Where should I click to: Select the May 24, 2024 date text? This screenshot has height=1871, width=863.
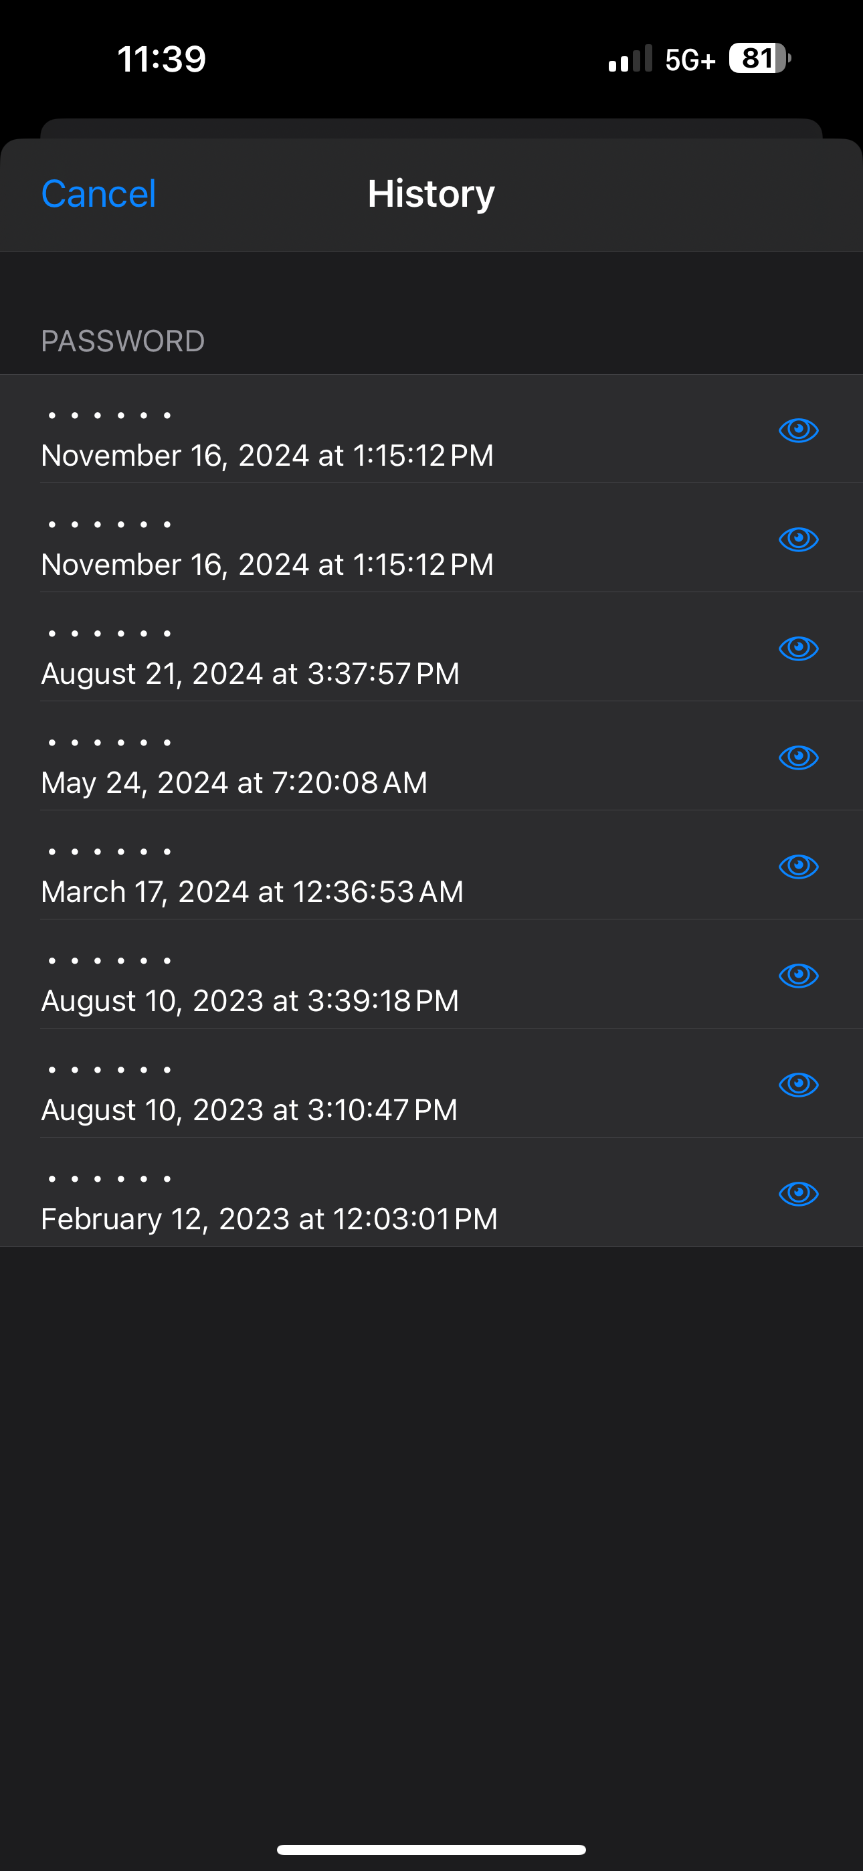point(234,782)
